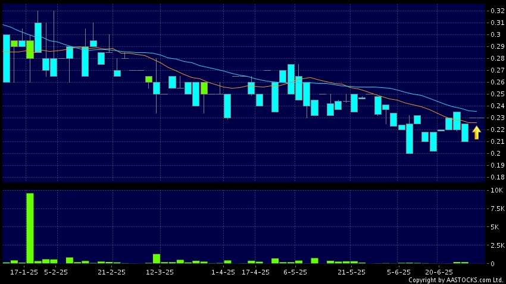Select the 0.26 price axis label
506x284 pixels.
tap(497, 82)
